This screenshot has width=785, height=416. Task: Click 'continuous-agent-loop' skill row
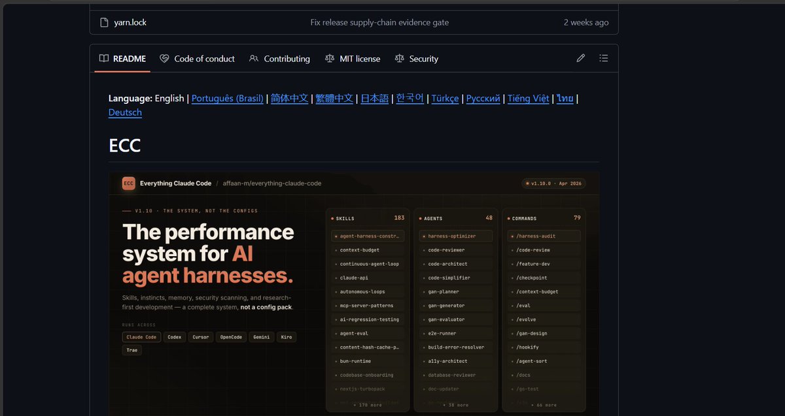coord(368,264)
